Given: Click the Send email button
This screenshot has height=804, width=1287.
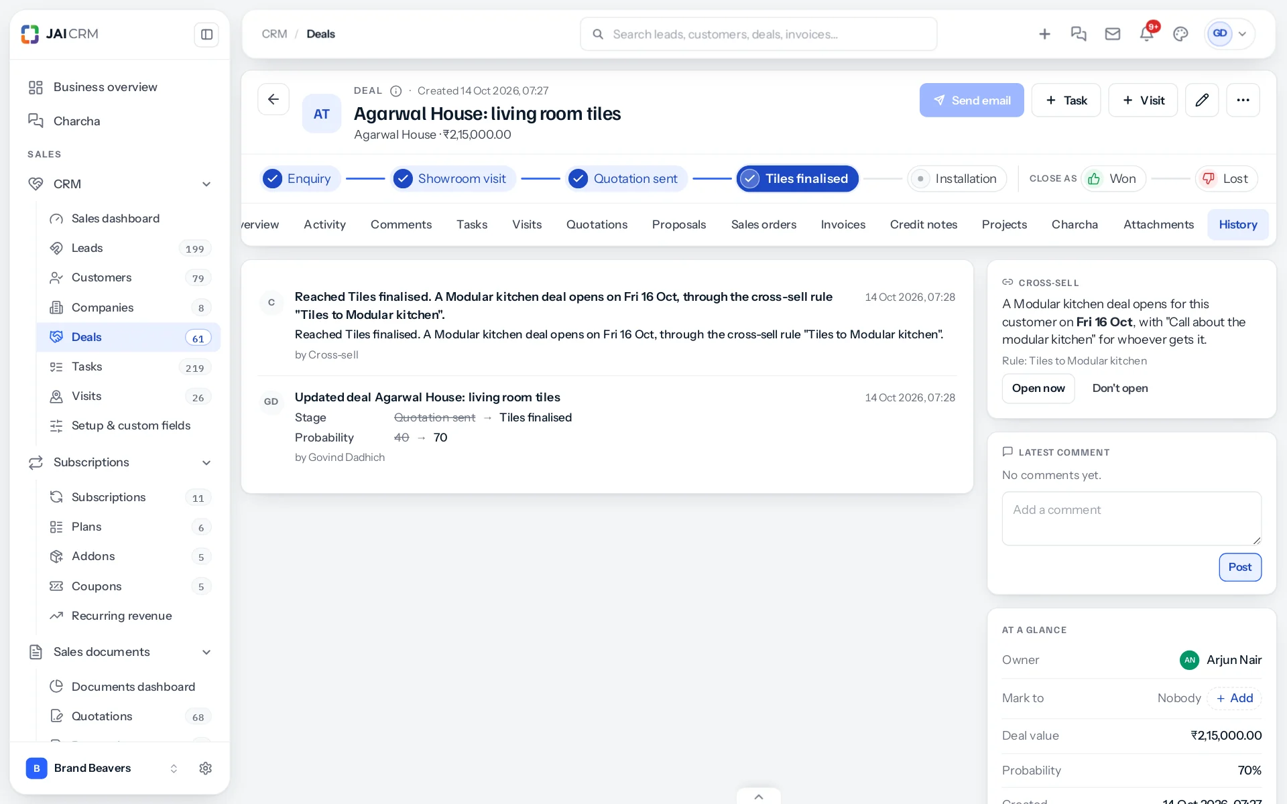Looking at the screenshot, I should coord(971,100).
